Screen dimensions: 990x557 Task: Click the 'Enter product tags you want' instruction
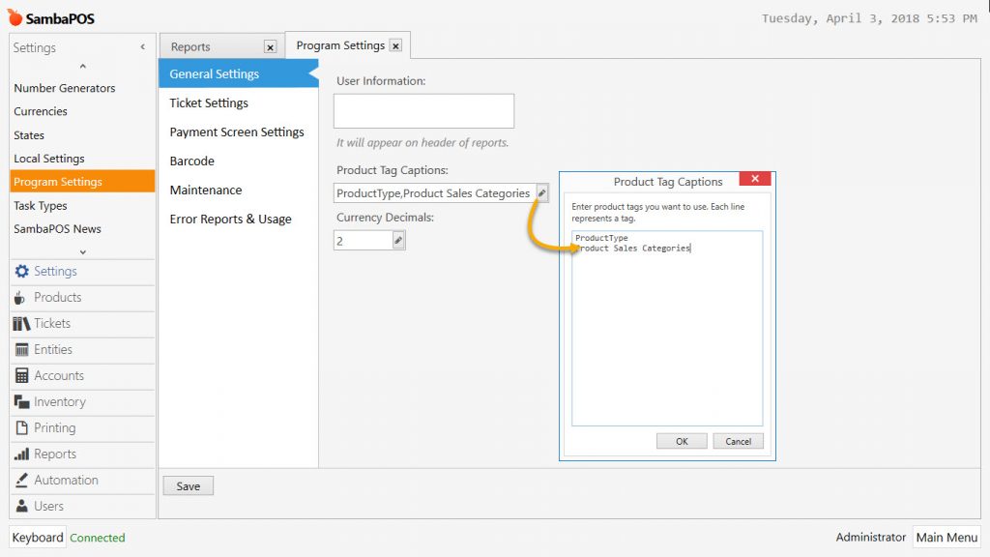tap(657, 212)
